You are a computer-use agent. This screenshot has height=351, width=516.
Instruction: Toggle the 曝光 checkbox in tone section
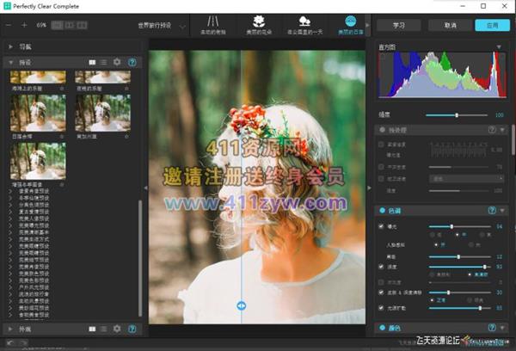point(381,226)
